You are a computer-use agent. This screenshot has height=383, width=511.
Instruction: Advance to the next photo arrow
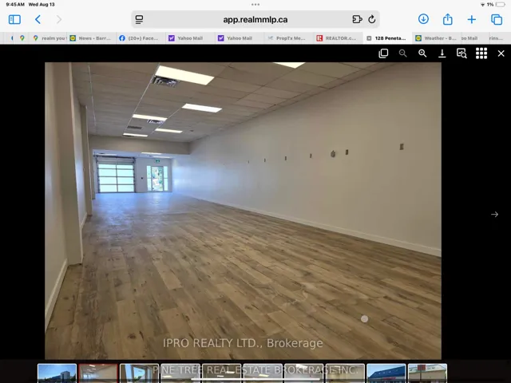494,214
